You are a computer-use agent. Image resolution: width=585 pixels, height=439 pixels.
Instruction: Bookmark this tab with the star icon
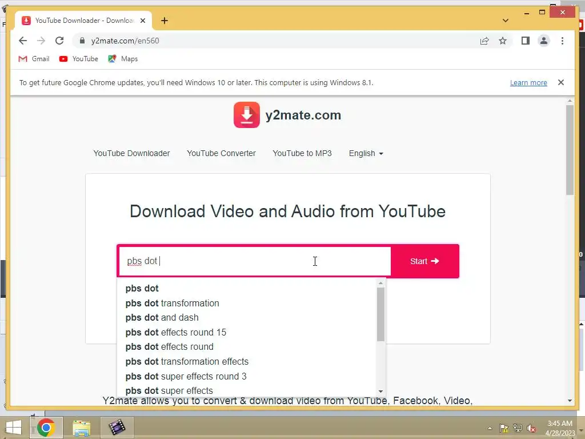point(503,41)
